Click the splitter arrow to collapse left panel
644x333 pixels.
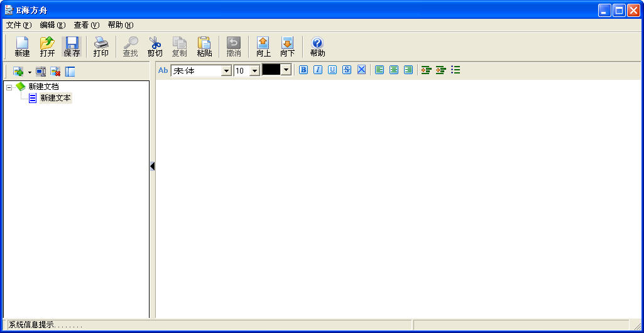point(152,166)
